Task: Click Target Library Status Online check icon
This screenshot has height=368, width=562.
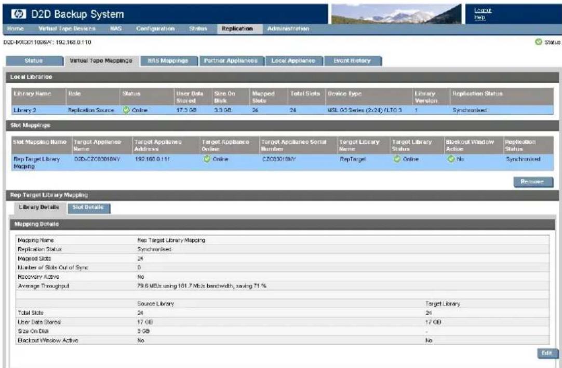Action: (x=397, y=159)
